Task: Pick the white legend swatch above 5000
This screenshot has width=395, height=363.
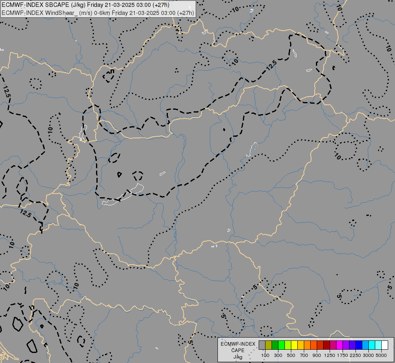Action: [x=385, y=345]
